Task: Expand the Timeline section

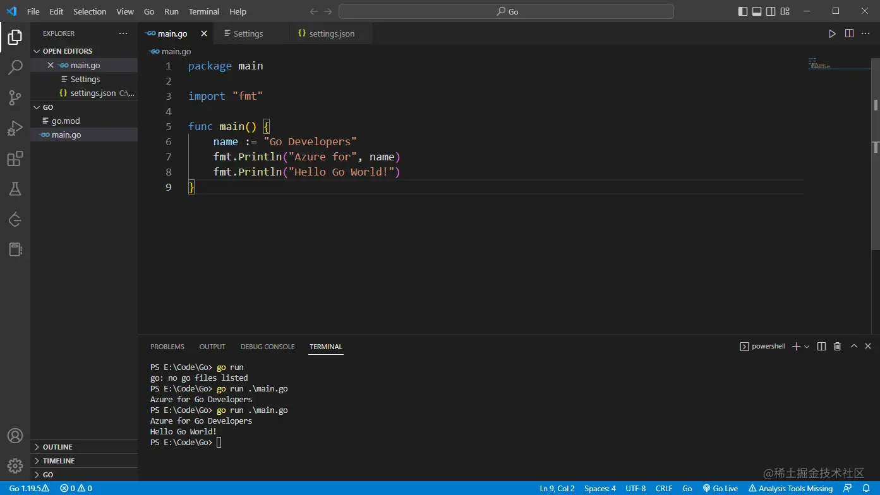Action: 84,461
